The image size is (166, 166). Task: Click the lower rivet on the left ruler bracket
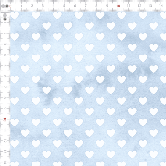pos(5,19)
